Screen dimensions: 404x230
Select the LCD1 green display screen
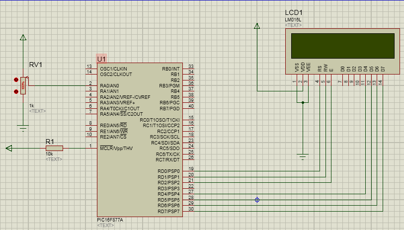343,45
